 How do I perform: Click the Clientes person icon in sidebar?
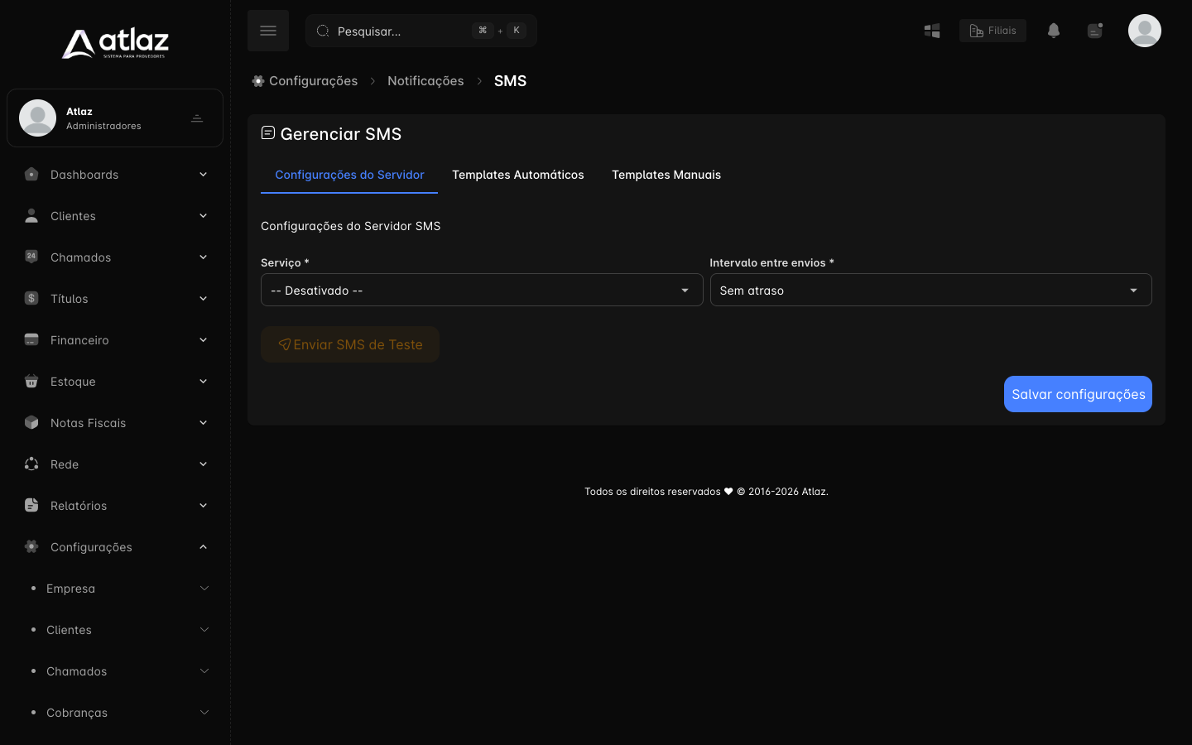point(31,215)
